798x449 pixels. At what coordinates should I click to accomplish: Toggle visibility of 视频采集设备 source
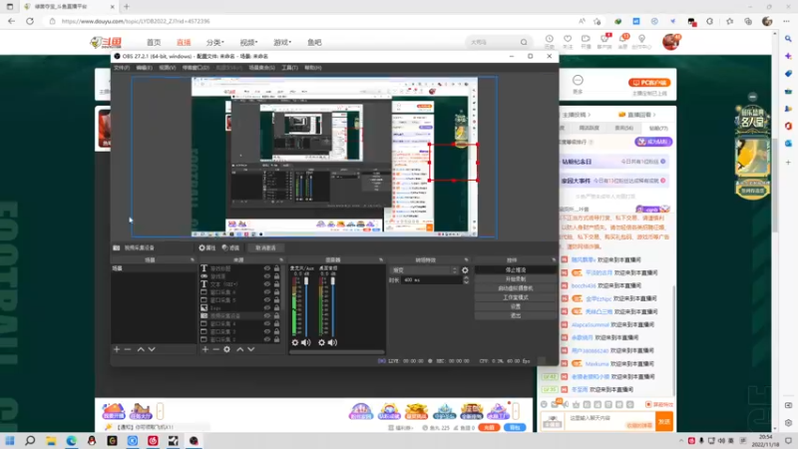(266, 315)
